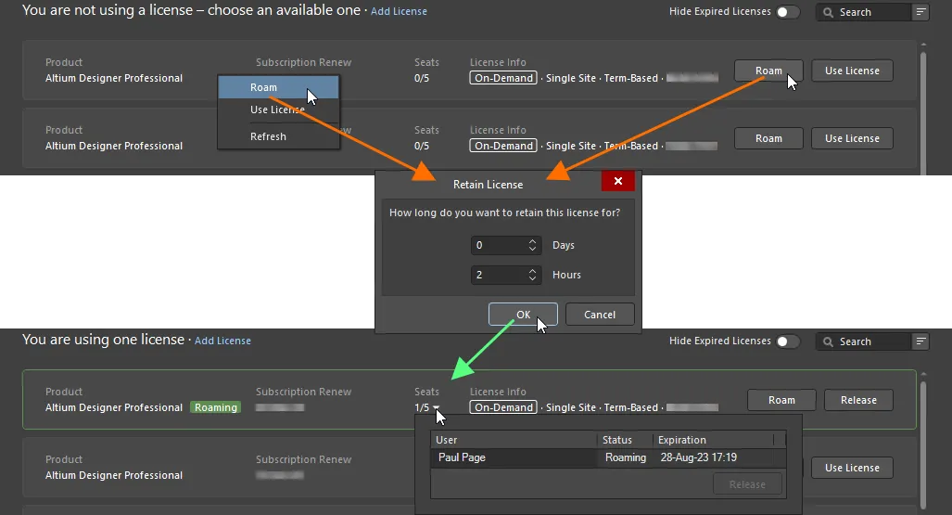Select the Paul Page user row

click(608, 457)
